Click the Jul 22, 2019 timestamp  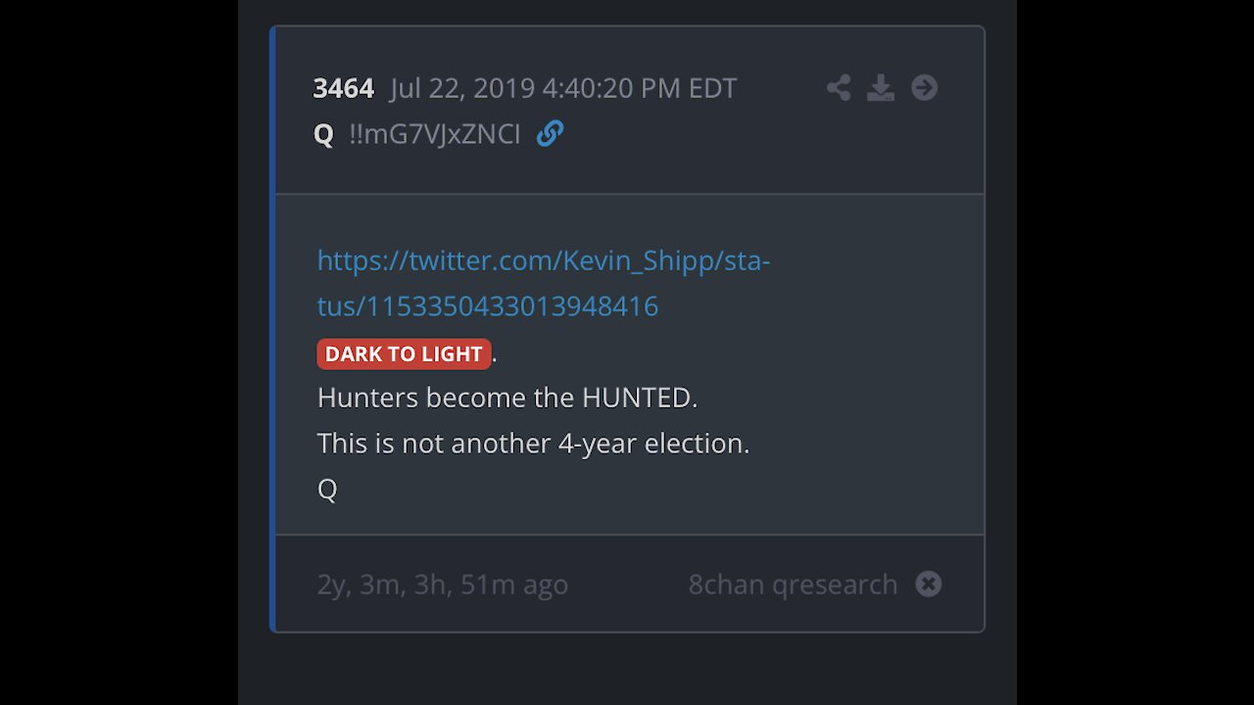[563, 88]
